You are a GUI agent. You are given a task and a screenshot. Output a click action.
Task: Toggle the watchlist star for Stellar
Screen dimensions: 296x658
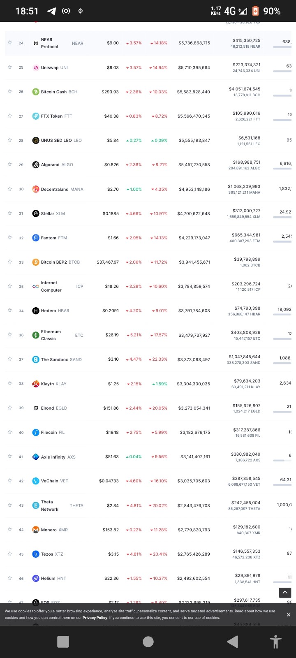[10, 213]
